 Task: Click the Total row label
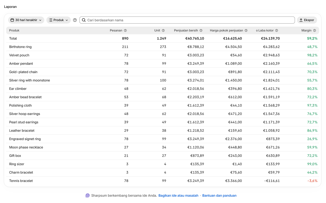click(x=13, y=38)
